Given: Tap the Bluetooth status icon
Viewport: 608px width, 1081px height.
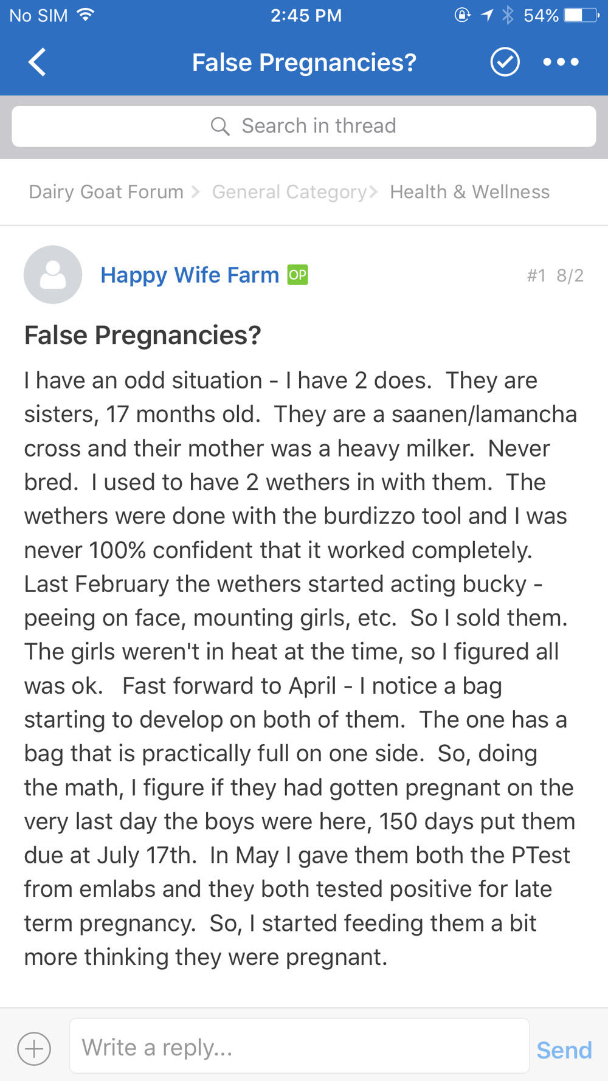Looking at the screenshot, I should click(508, 15).
